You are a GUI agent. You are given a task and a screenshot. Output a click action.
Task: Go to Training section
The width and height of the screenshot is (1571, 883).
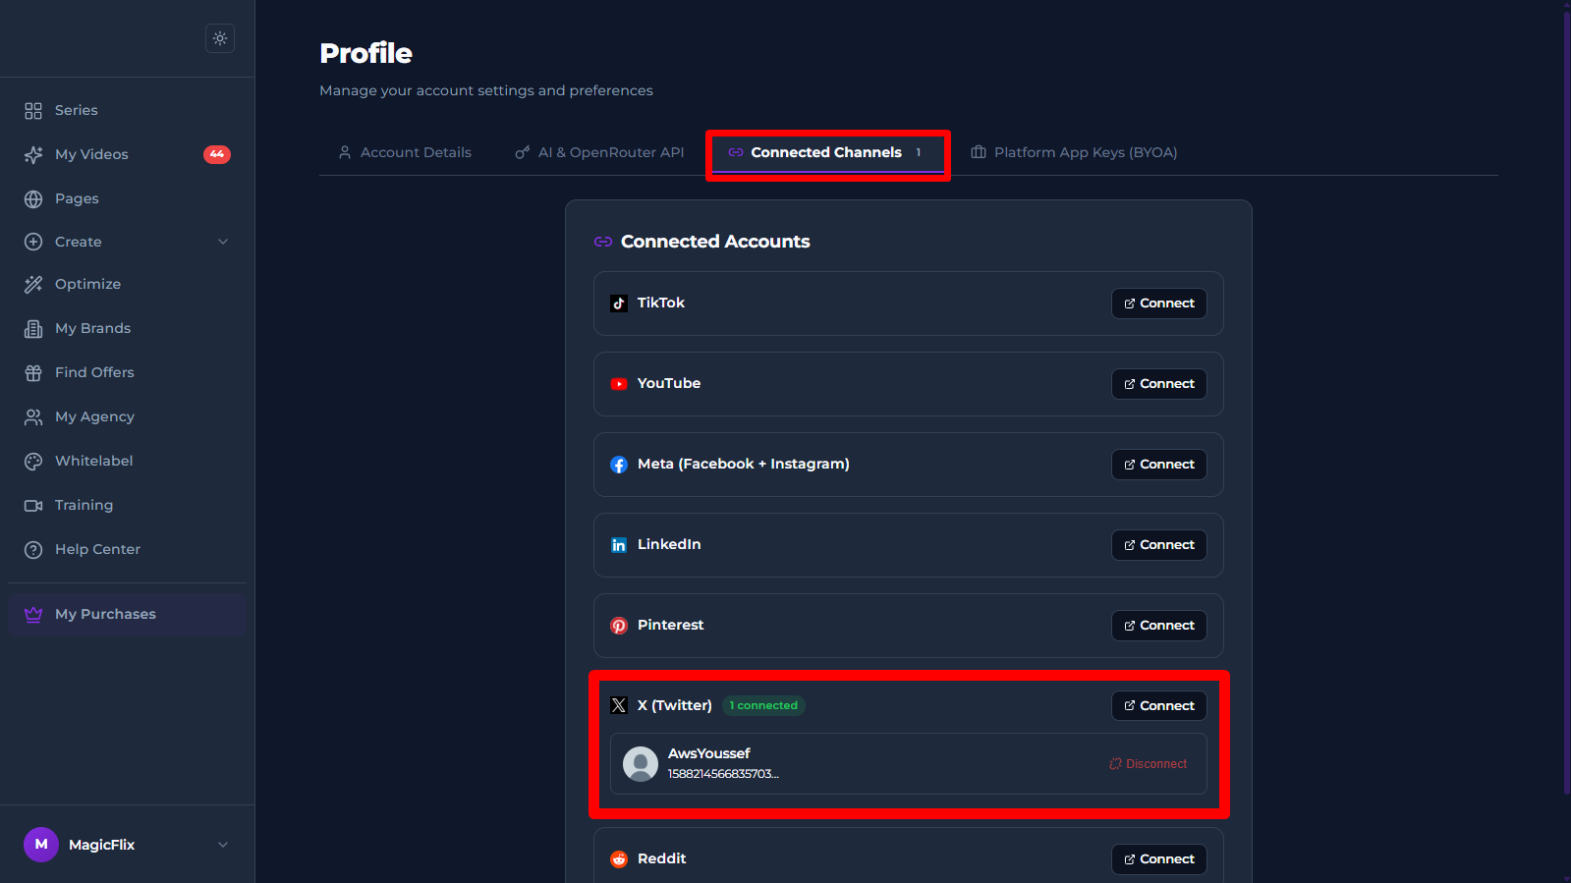point(128,506)
